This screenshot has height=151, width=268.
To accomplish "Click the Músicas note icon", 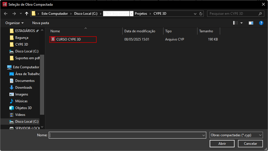I will 11,101.
